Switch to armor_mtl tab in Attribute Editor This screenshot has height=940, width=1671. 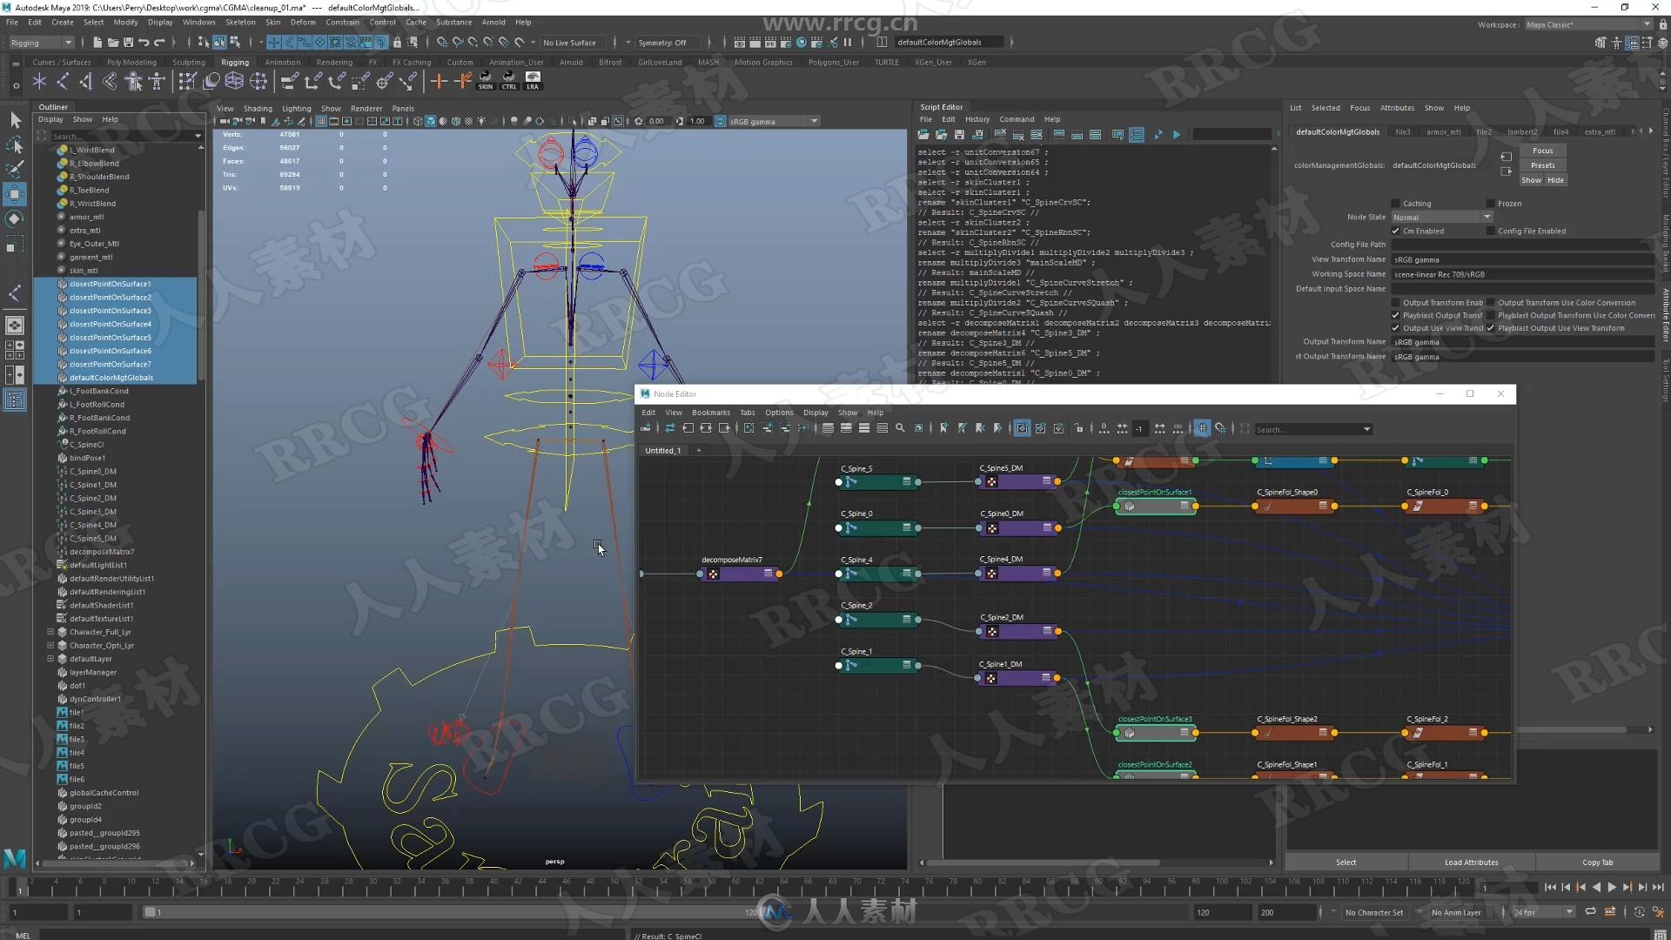1443,132
